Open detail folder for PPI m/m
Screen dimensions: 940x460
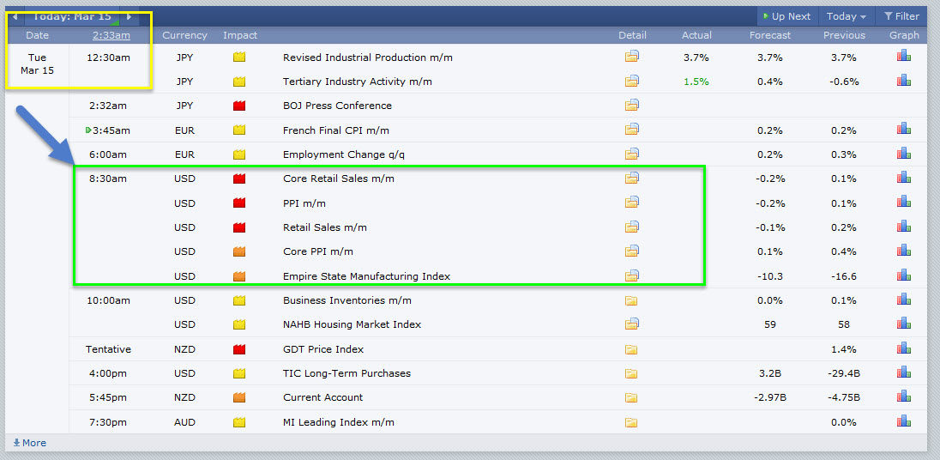click(632, 203)
